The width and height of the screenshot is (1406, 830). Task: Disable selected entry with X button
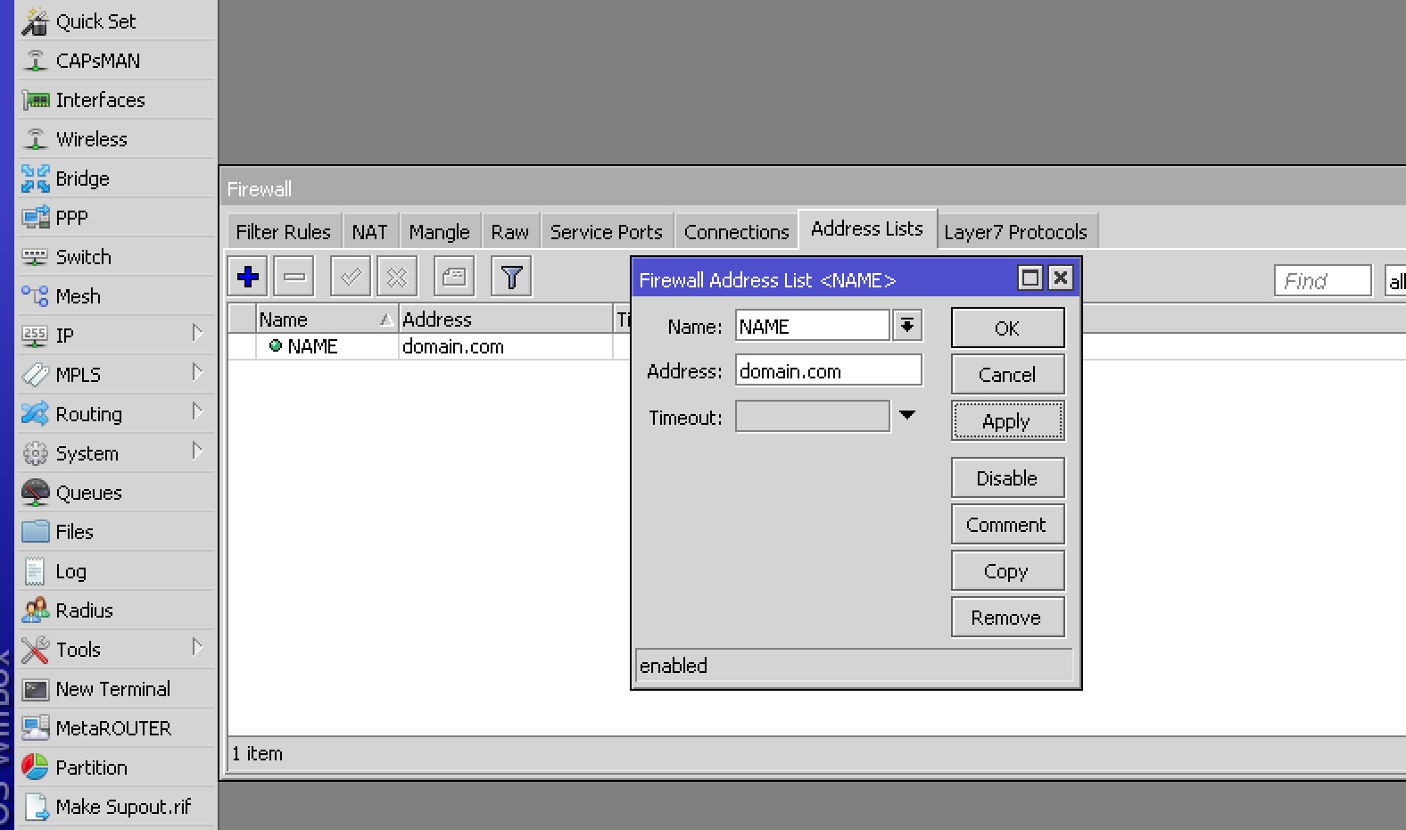tap(397, 277)
